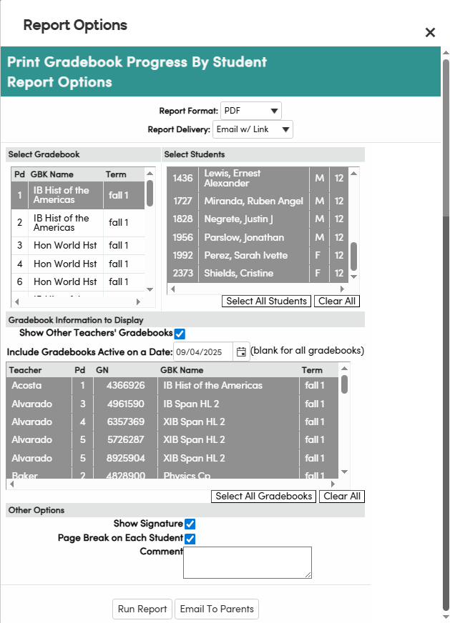Select student Shields, Cristine
This screenshot has height=623, width=450.
(258, 274)
